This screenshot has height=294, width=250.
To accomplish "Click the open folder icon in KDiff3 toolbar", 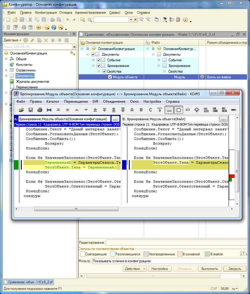I will pos(21,110).
